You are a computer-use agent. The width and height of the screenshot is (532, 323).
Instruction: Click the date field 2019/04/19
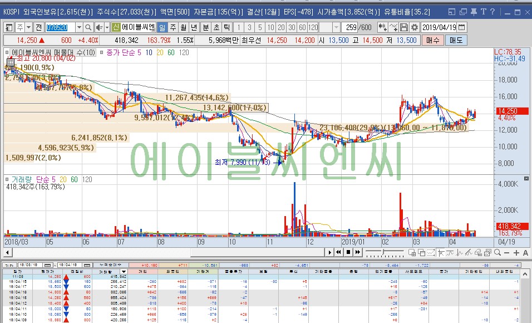click(x=440, y=27)
